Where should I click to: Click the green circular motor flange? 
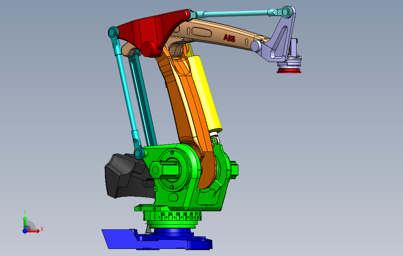click(x=172, y=170)
